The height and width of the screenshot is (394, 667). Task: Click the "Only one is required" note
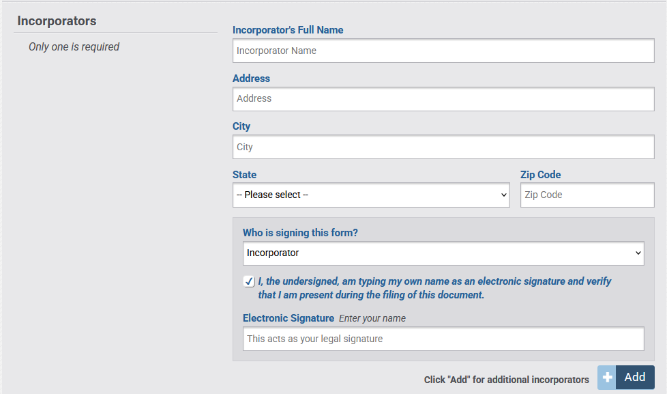pyautogui.click(x=74, y=46)
